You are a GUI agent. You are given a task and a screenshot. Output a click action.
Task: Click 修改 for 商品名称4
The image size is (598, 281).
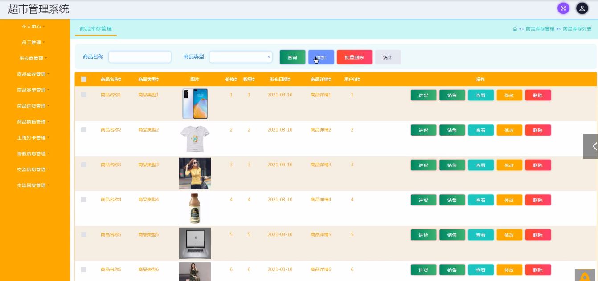click(509, 200)
